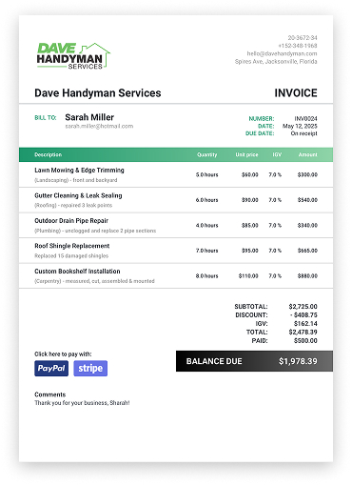Click the Dave Handyman Services logo

(x=73, y=56)
